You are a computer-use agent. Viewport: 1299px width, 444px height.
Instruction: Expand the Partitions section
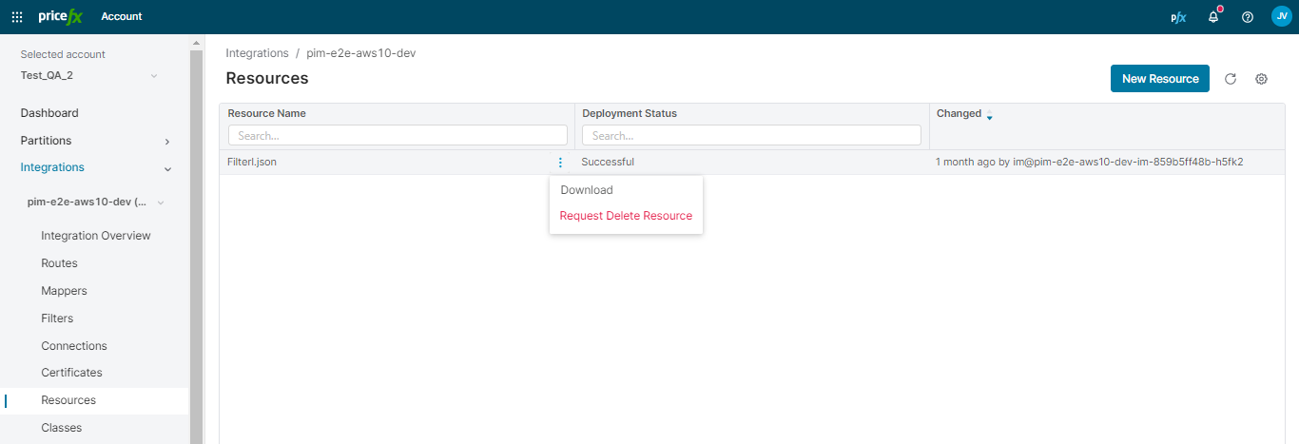[167, 141]
